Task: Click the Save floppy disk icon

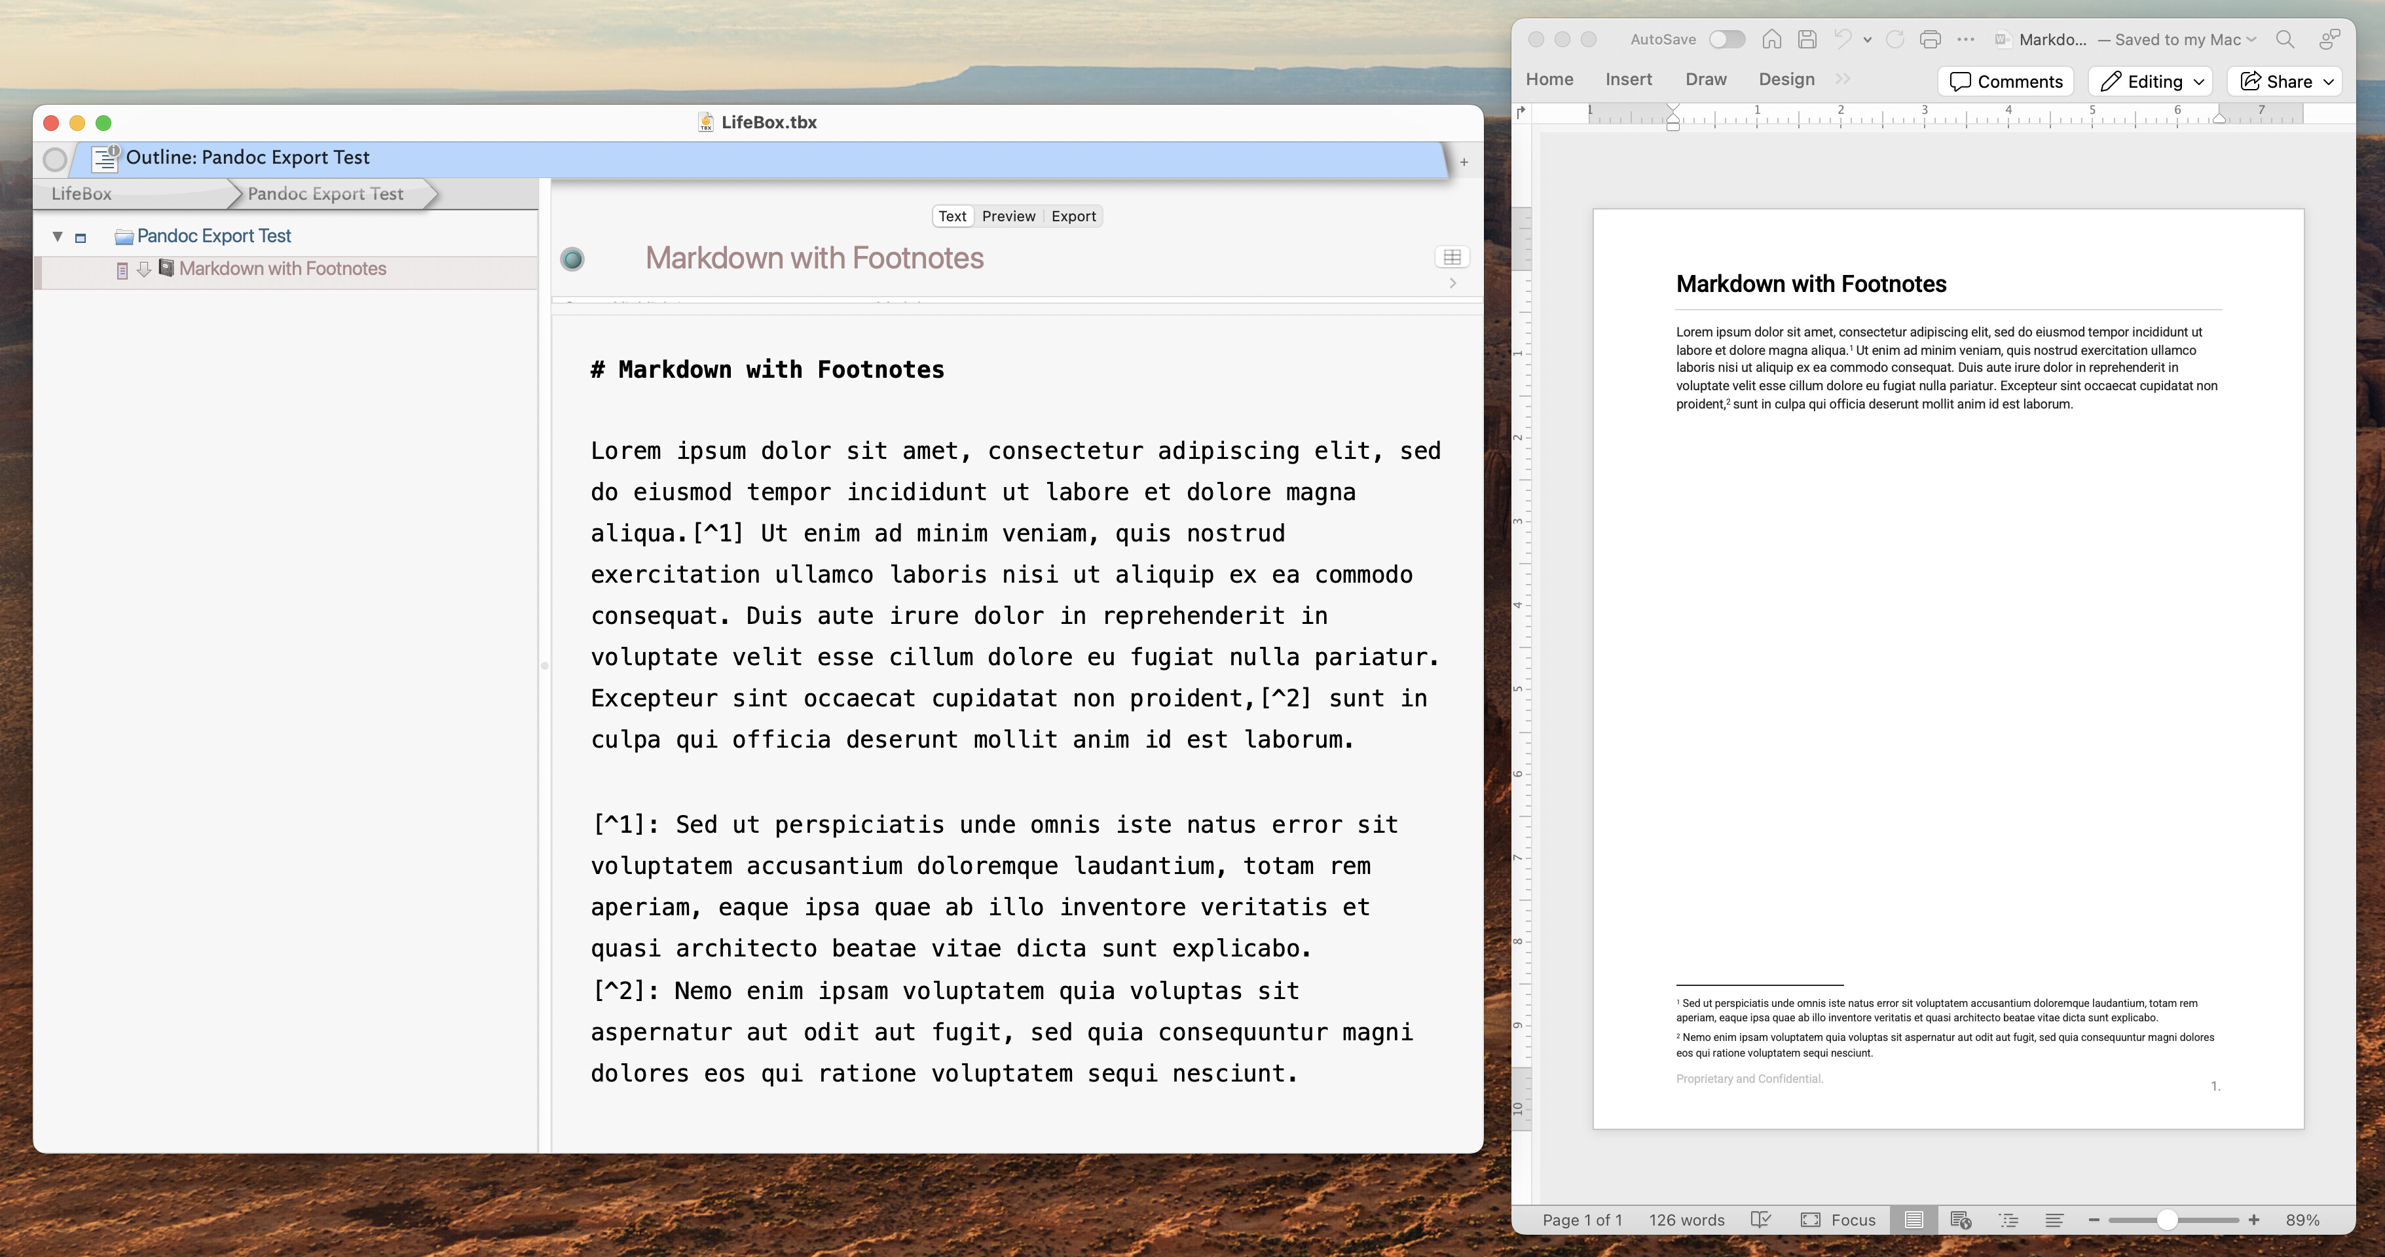Action: point(1806,39)
